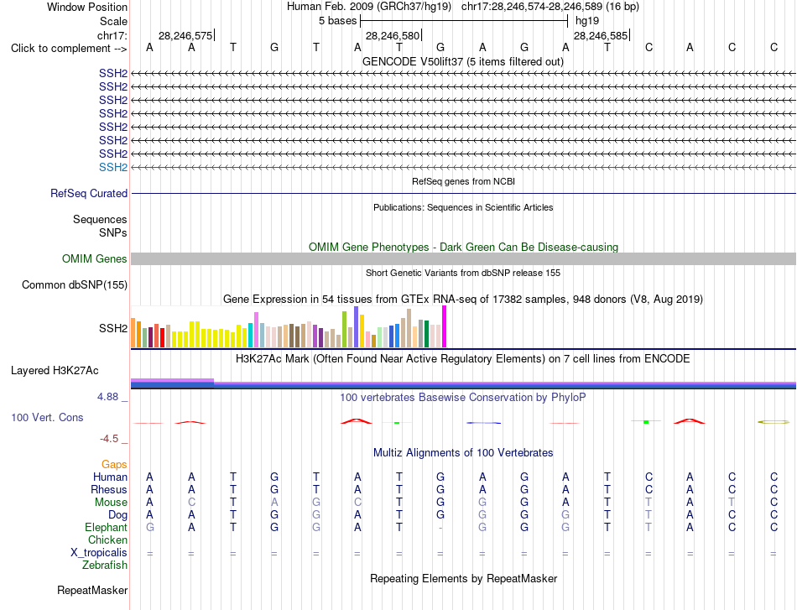The height and width of the screenshot is (610, 797).
Task: Click the olive-yellow PhyloP mark at far right
Action: click(774, 422)
